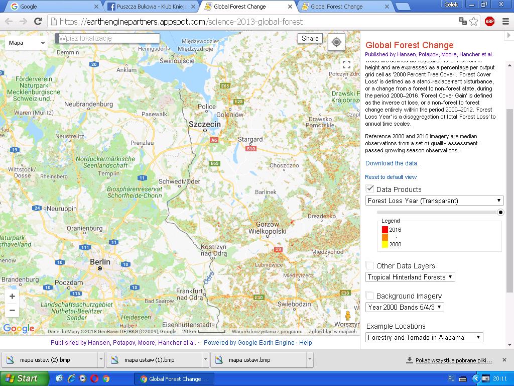The height and width of the screenshot is (386, 514).
Task: Open the Celek profile button
Action: tap(451, 4)
